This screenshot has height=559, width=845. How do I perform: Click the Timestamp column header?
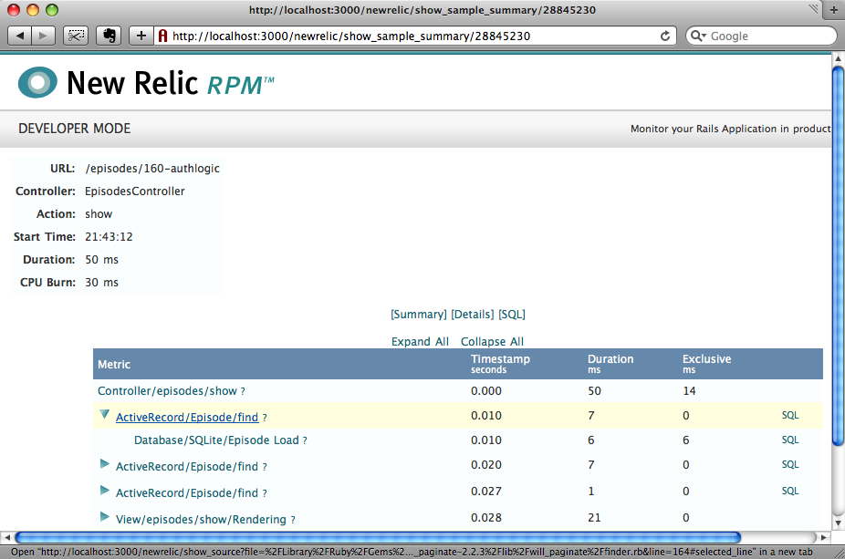[x=500, y=364]
